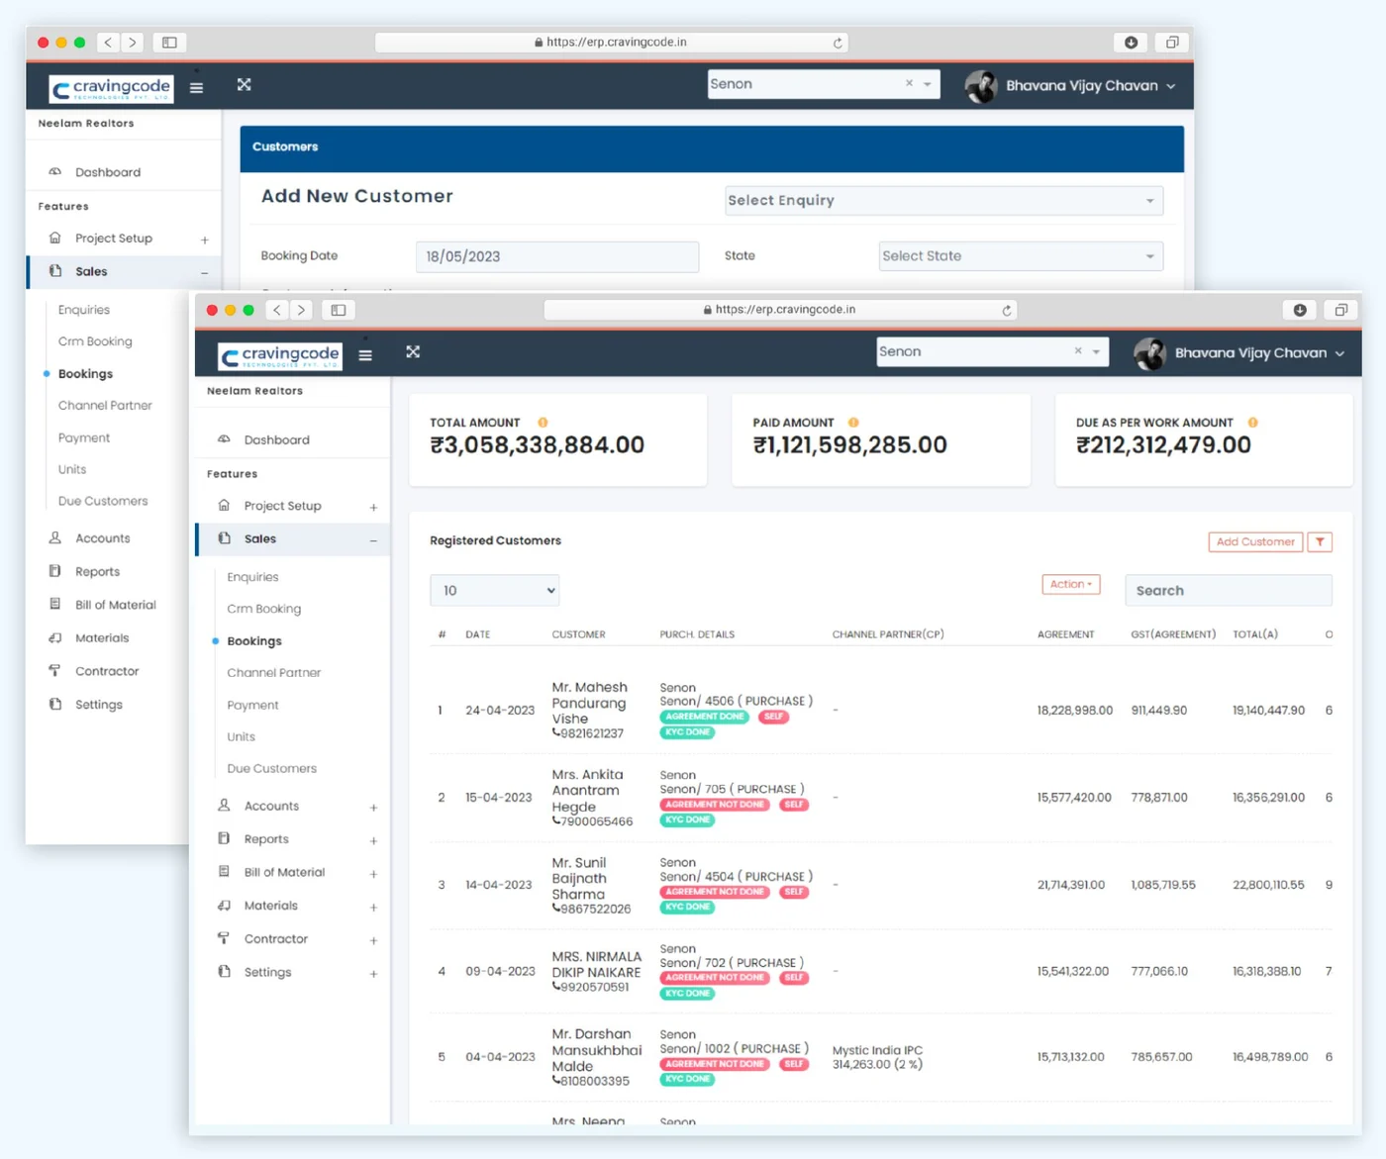Click AGREEMENT DONE badge for Senon/ 4506
The height and width of the screenshot is (1159, 1386).
705,717
